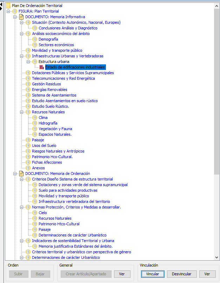Screen dimensions: 220x283
Task: Select Determinaciones de carácter Urbanístico under Normas Protección
Action: coord(72,235)
